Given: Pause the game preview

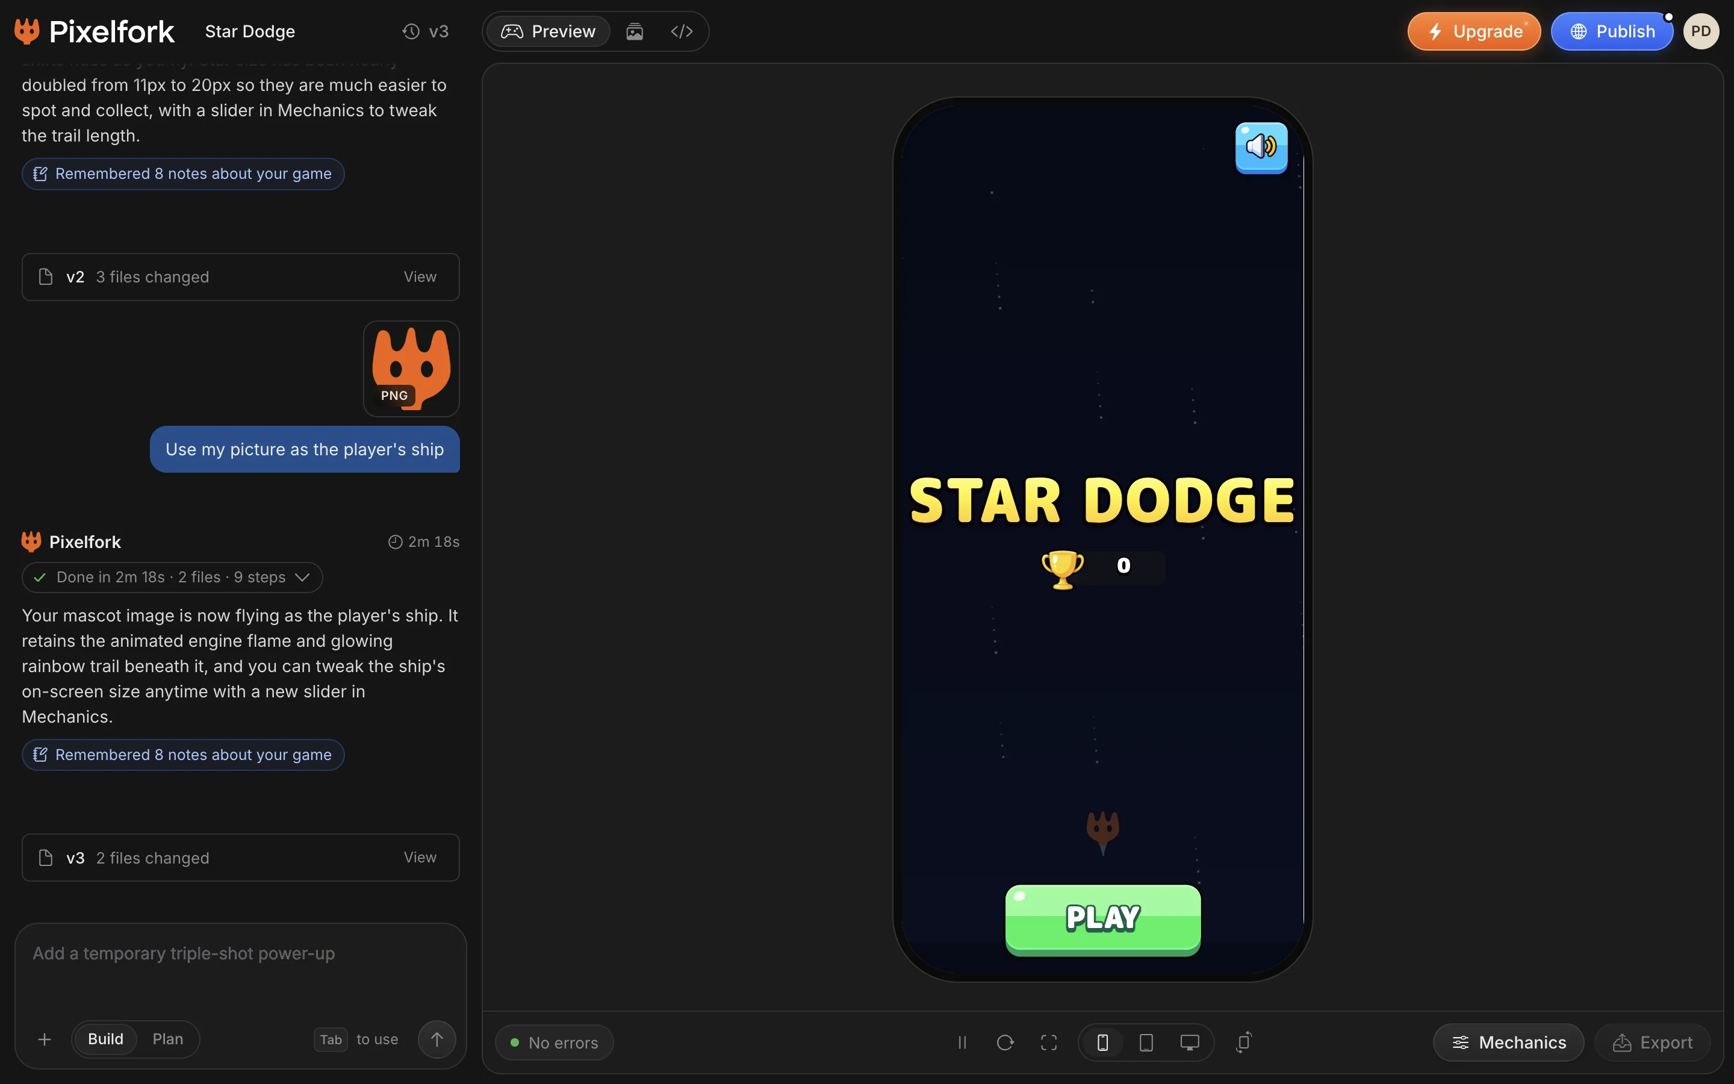Looking at the screenshot, I should click(x=962, y=1042).
